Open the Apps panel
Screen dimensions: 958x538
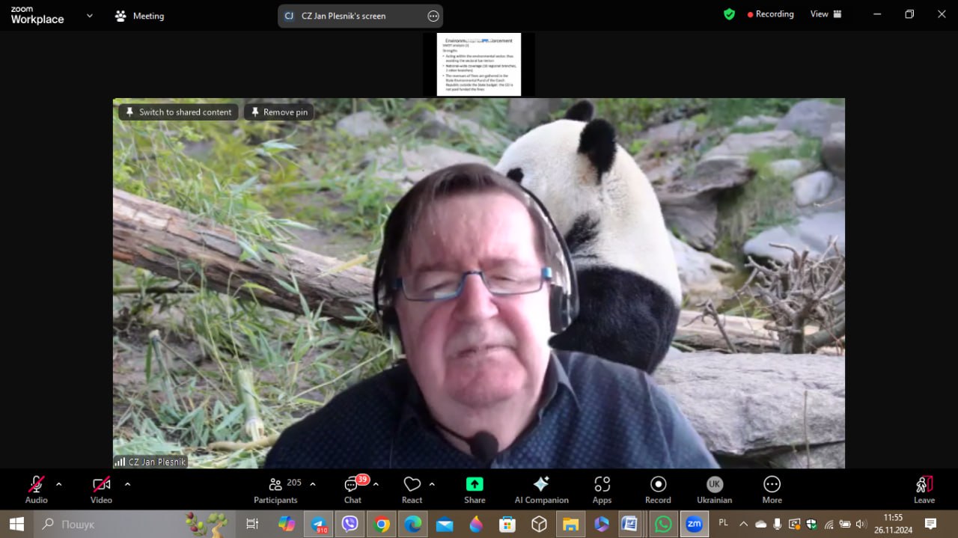602,489
